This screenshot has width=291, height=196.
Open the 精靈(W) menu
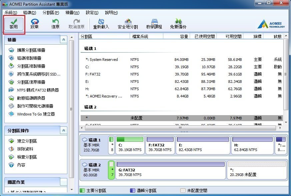(x=72, y=13)
